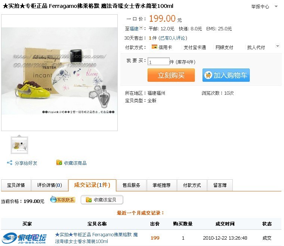Viewport: 284px width, 246px height.
Task: Click the purchase quantity input field
Action: point(158,61)
